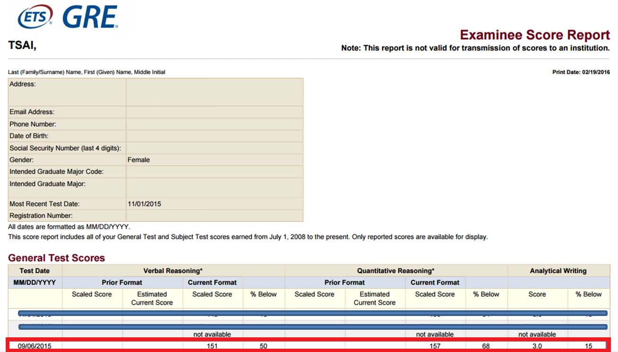618x352 pixels.
Task: Select the date value 11/01/2015
Action: click(144, 204)
